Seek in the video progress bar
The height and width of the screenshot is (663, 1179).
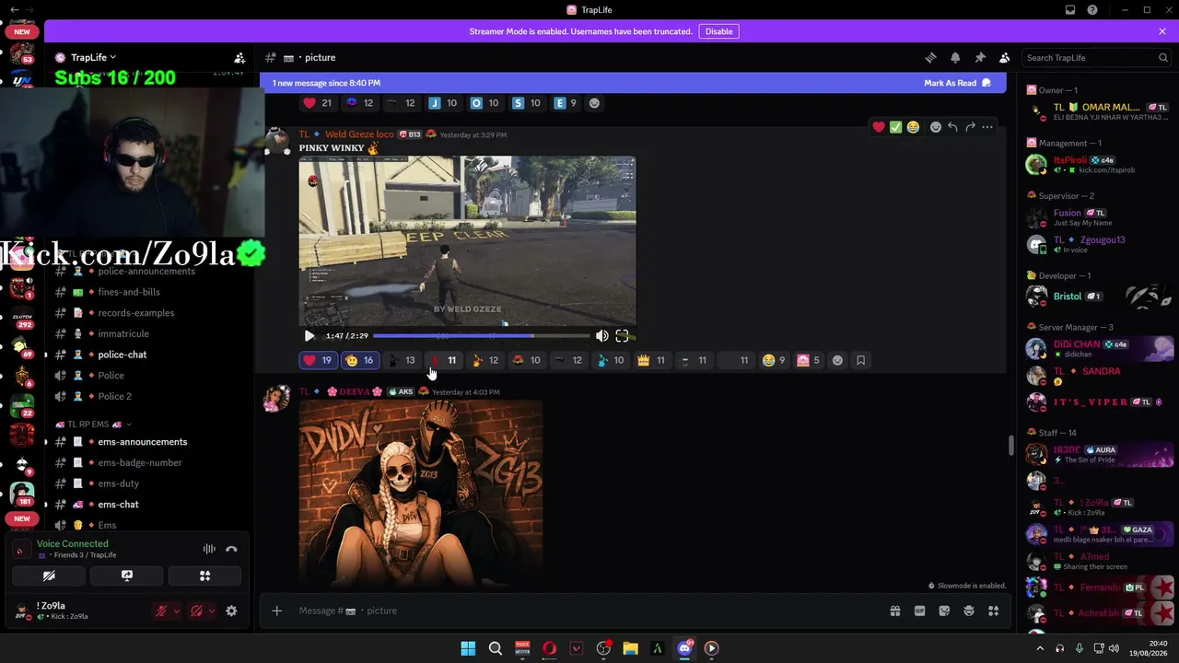coord(481,336)
